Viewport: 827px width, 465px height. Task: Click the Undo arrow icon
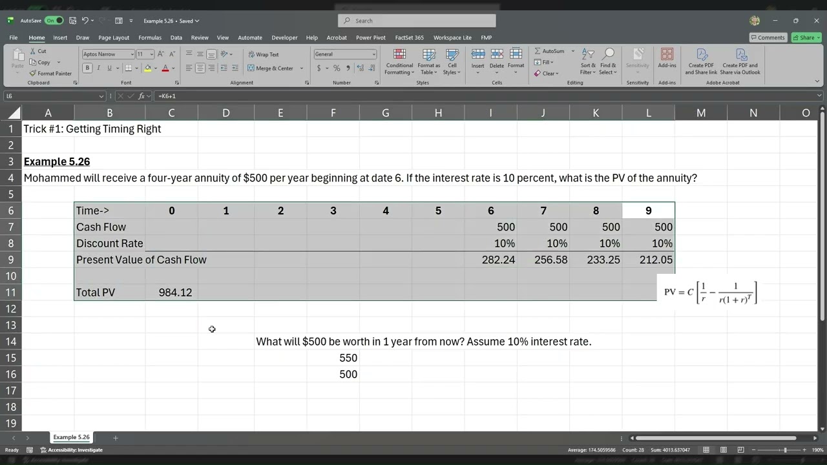[85, 21]
